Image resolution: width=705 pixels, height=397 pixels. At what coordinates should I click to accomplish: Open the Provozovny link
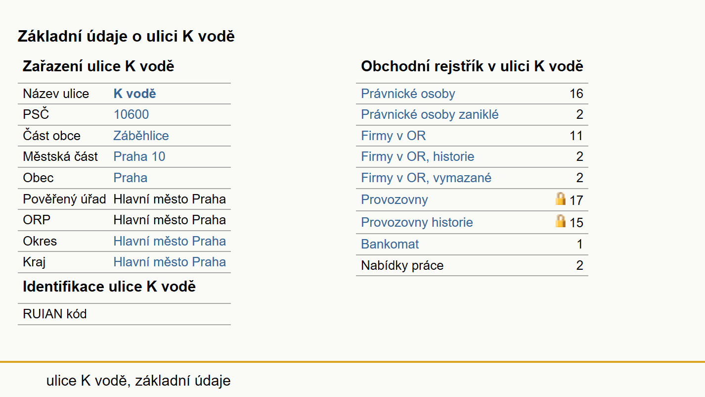tap(394, 199)
